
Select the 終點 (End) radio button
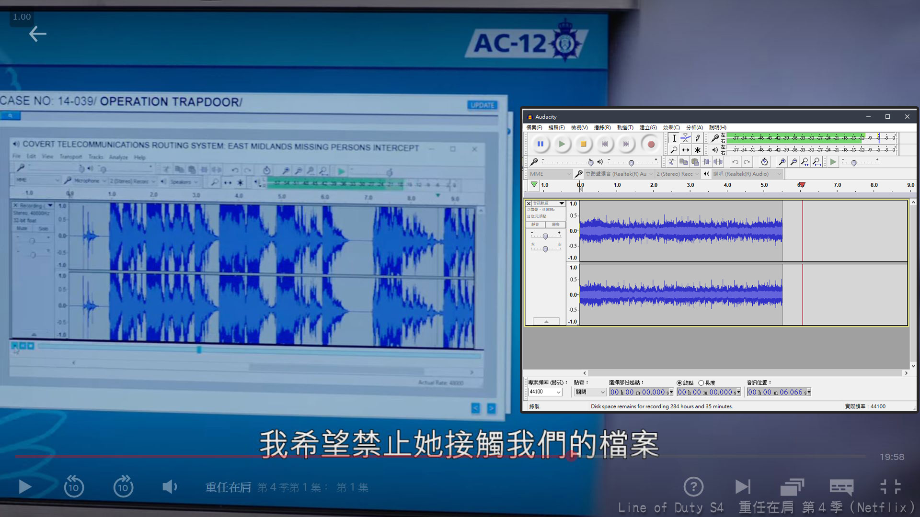tap(679, 383)
